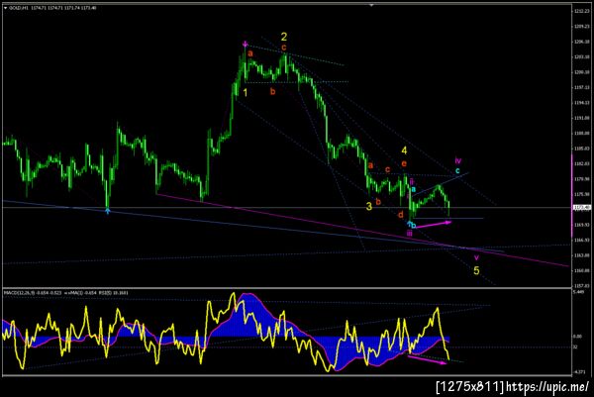The height and width of the screenshot is (397, 594).
Task: Select the purple sub-wave label v
Action: click(476, 257)
